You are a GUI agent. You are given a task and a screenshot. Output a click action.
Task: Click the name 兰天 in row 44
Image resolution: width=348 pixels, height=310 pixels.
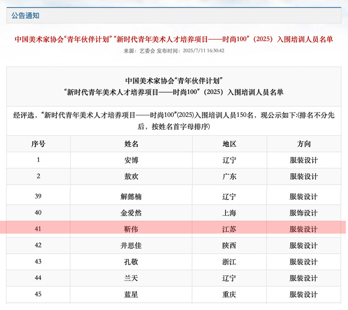pyautogui.click(x=131, y=278)
